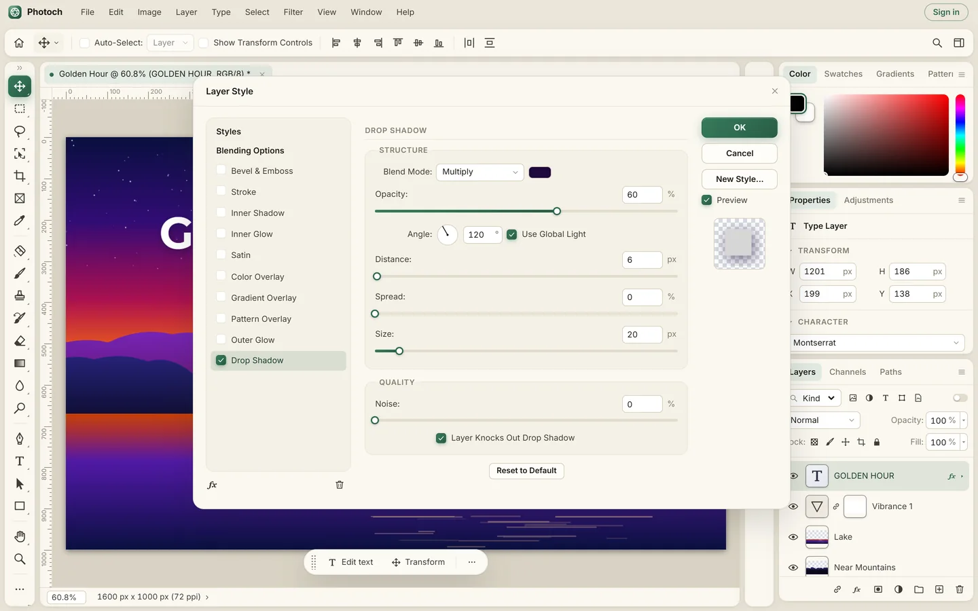The height and width of the screenshot is (611, 978).
Task: Click the drop shadow color swatch
Action: tap(540, 172)
